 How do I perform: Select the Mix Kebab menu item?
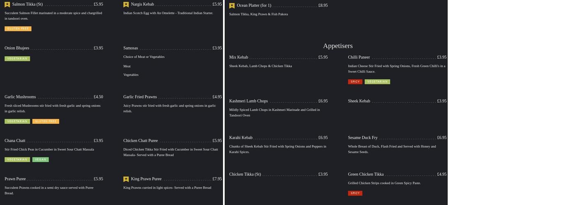pos(239,57)
